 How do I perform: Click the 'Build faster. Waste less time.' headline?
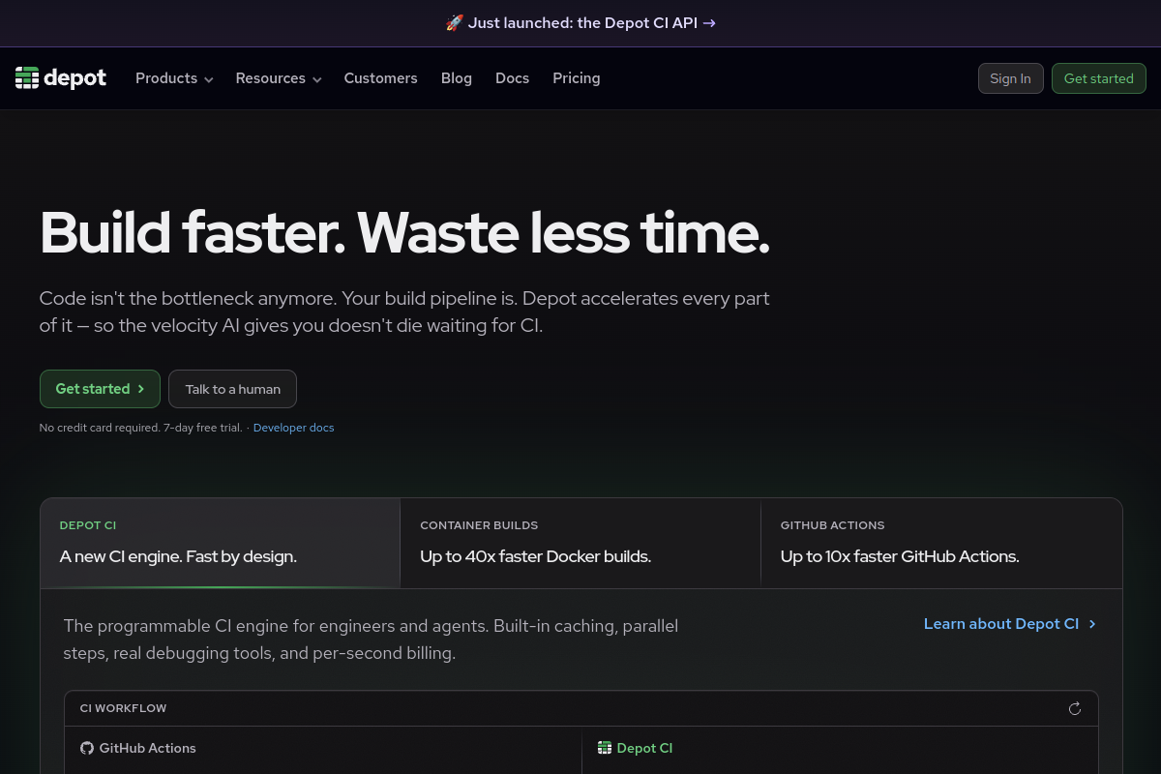pos(404,233)
